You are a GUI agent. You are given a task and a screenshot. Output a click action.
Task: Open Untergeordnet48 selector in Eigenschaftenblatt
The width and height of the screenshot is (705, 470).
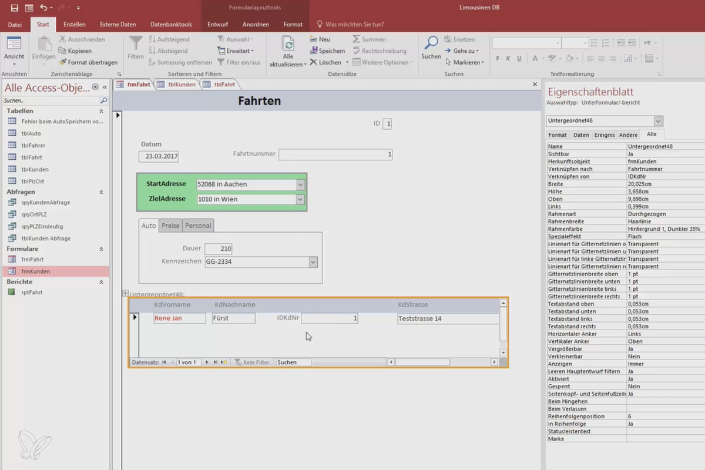(658, 121)
